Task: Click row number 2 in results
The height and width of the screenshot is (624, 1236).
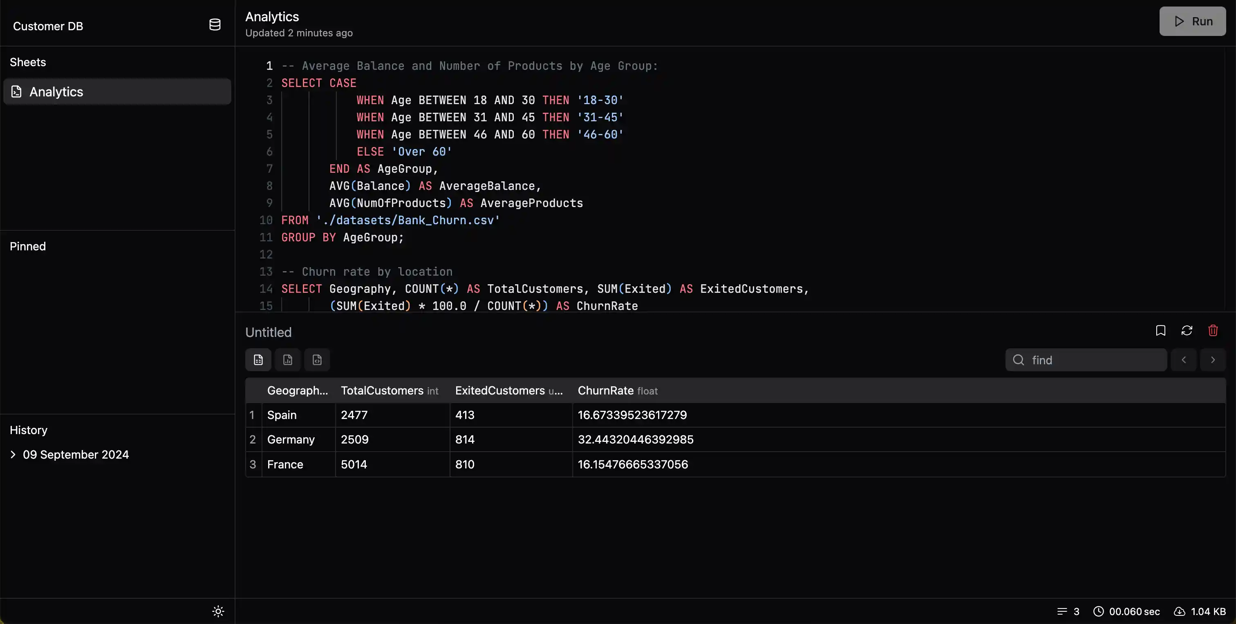Action: [x=253, y=439]
